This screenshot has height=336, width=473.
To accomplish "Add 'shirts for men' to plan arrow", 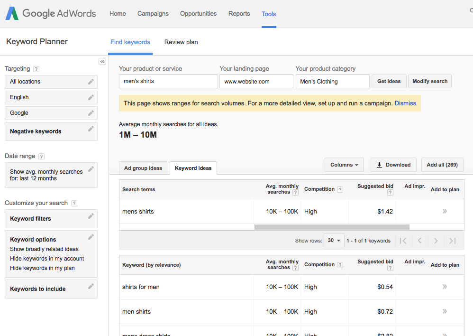I will [x=445, y=287].
